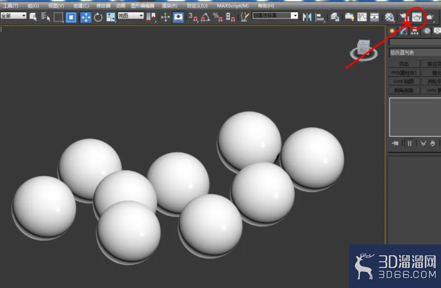Open the MAXScript(M) menu
The image size is (441, 288).
(x=232, y=6)
